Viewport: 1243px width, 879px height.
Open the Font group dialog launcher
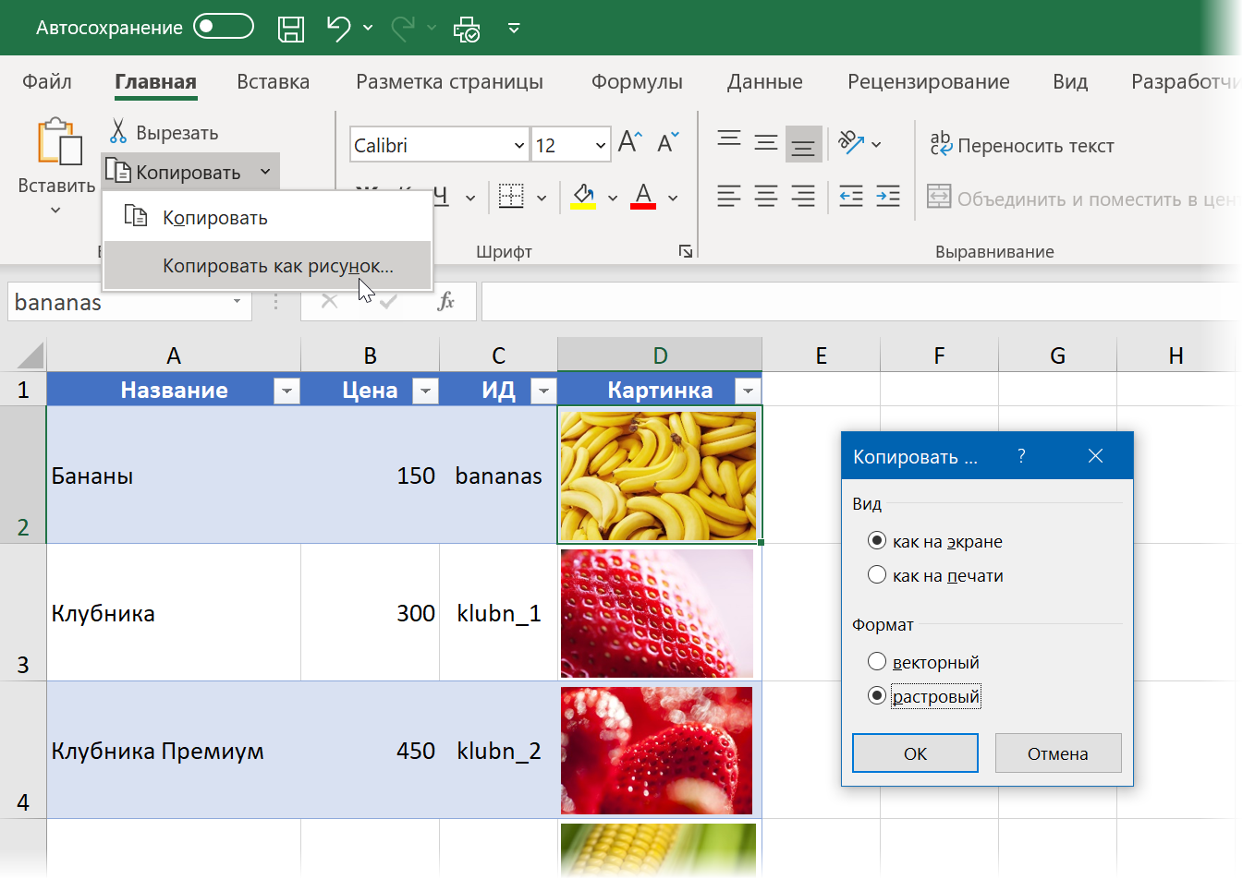pyautogui.click(x=686, y=251)
